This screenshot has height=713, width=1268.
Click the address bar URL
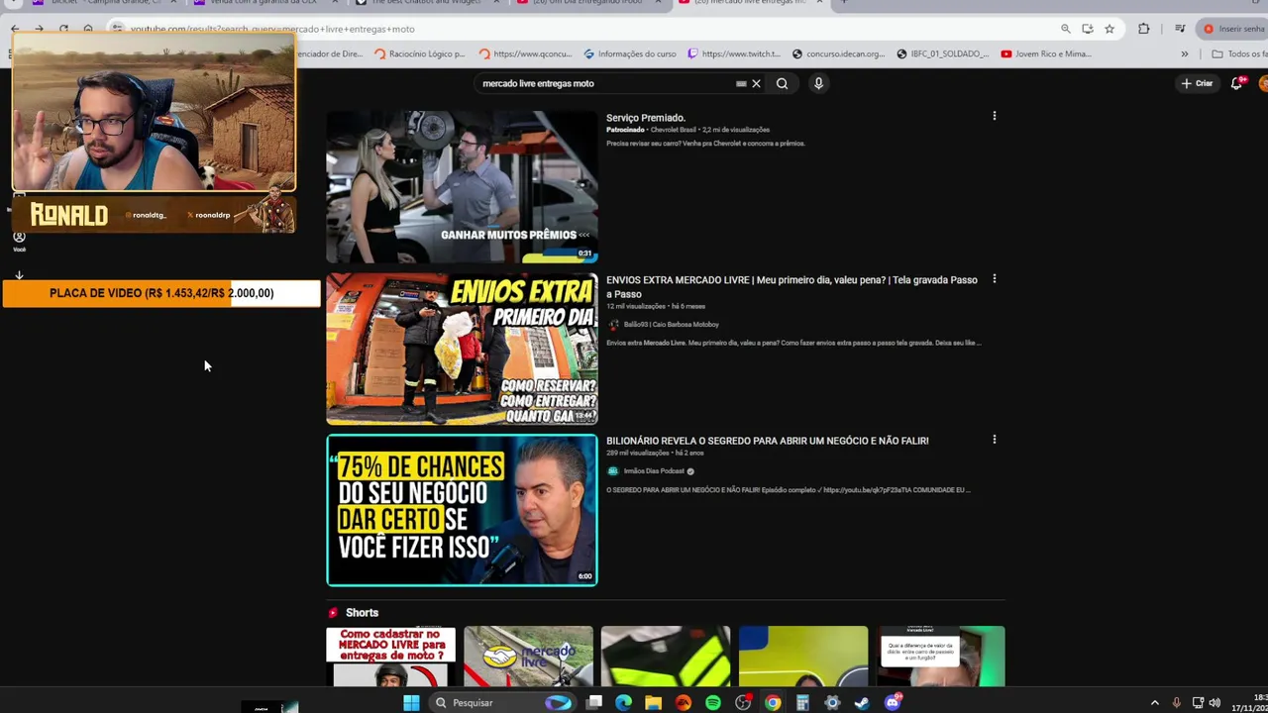pyautogui.click(x=272, y=29)
